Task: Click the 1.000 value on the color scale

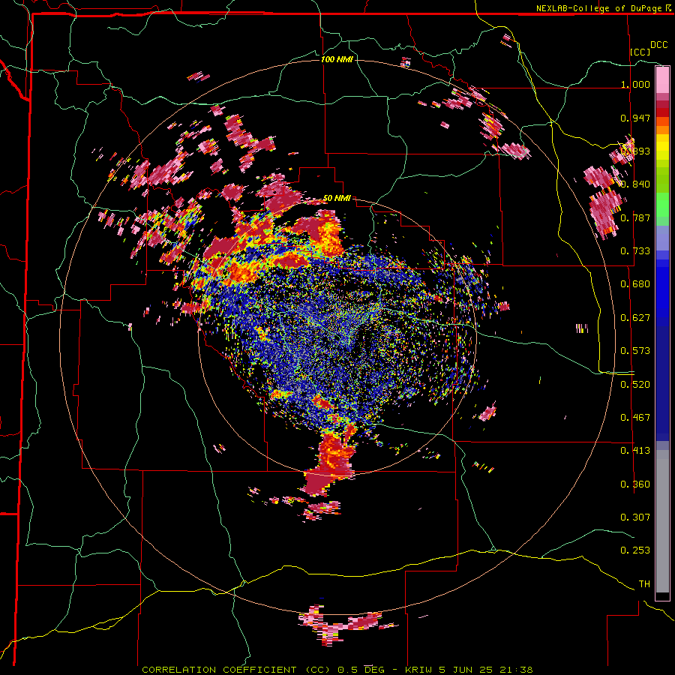Action: 635,84
